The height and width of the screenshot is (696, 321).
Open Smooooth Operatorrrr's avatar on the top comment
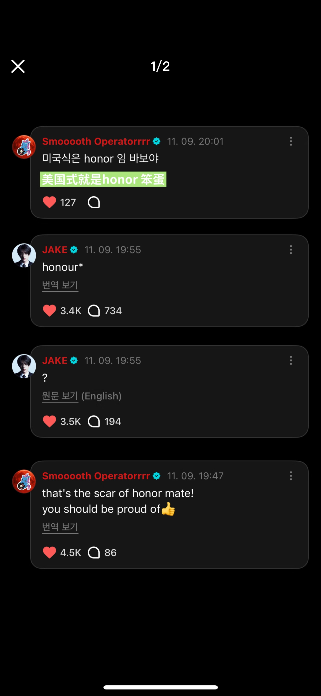[24, 147]
